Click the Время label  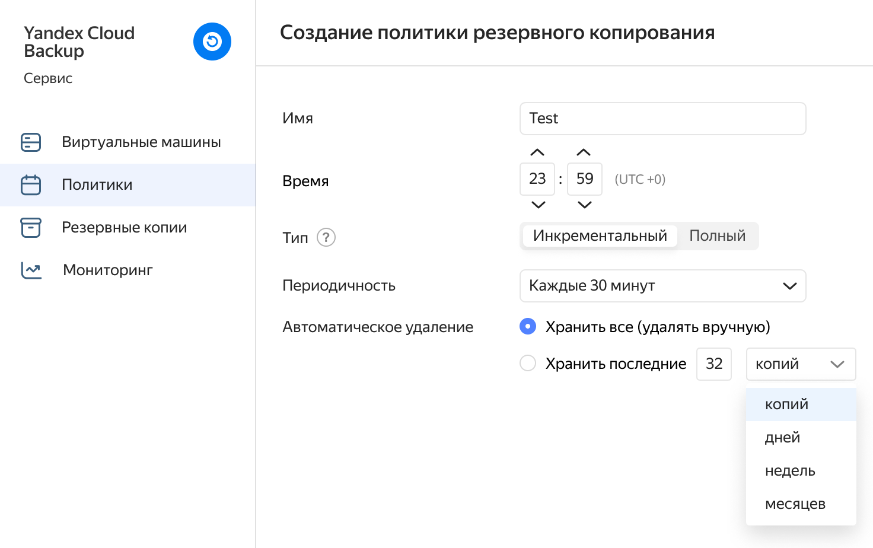(305, 181)
